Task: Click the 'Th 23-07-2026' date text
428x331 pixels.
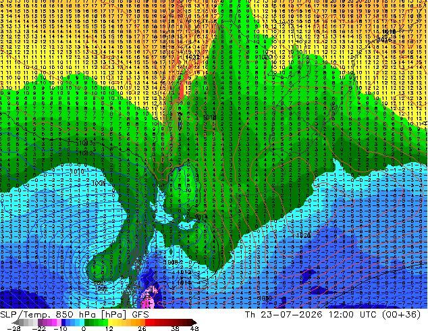Action: point(284,315)
